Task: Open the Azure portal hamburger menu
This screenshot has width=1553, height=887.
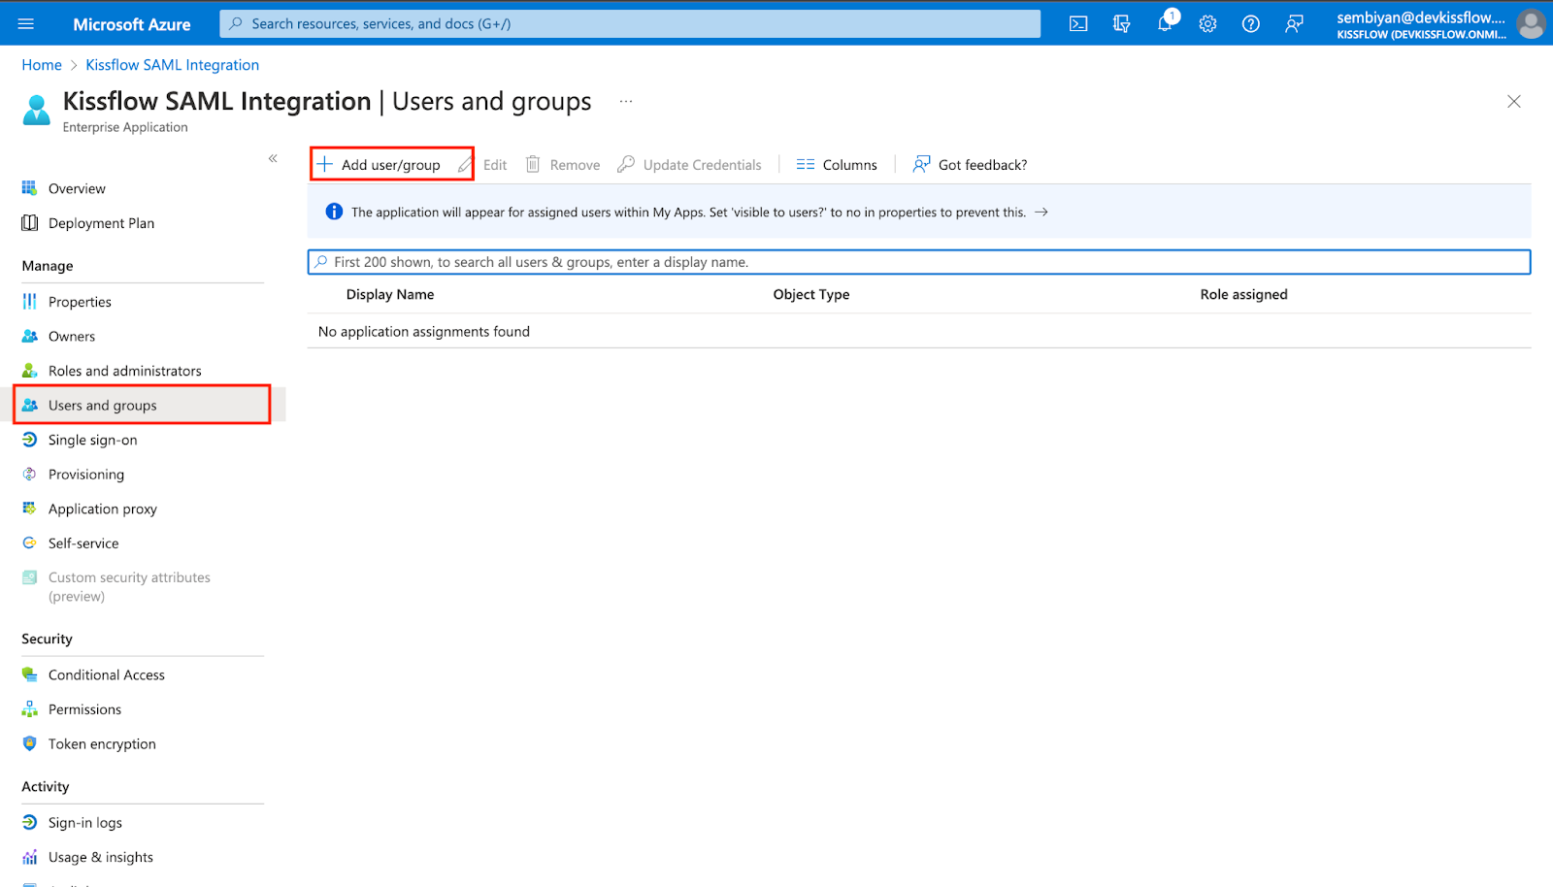Action: tap(26, 24)
